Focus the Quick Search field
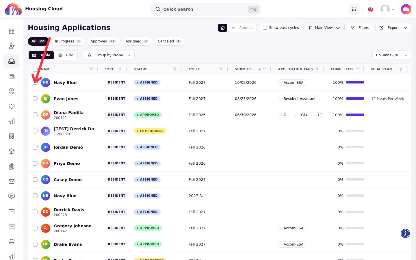 click(206, 9)
